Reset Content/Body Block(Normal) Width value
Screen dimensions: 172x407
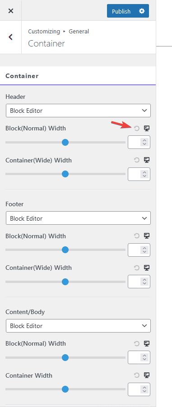click(137, 344)
